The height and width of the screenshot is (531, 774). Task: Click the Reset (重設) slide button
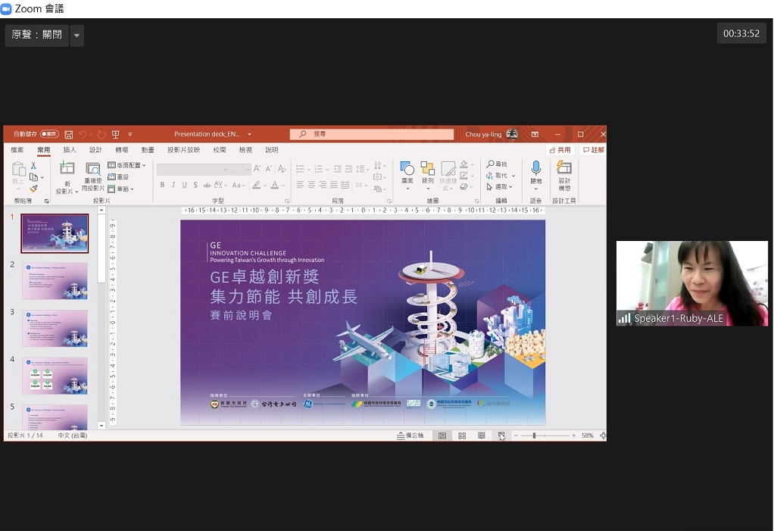118,176
